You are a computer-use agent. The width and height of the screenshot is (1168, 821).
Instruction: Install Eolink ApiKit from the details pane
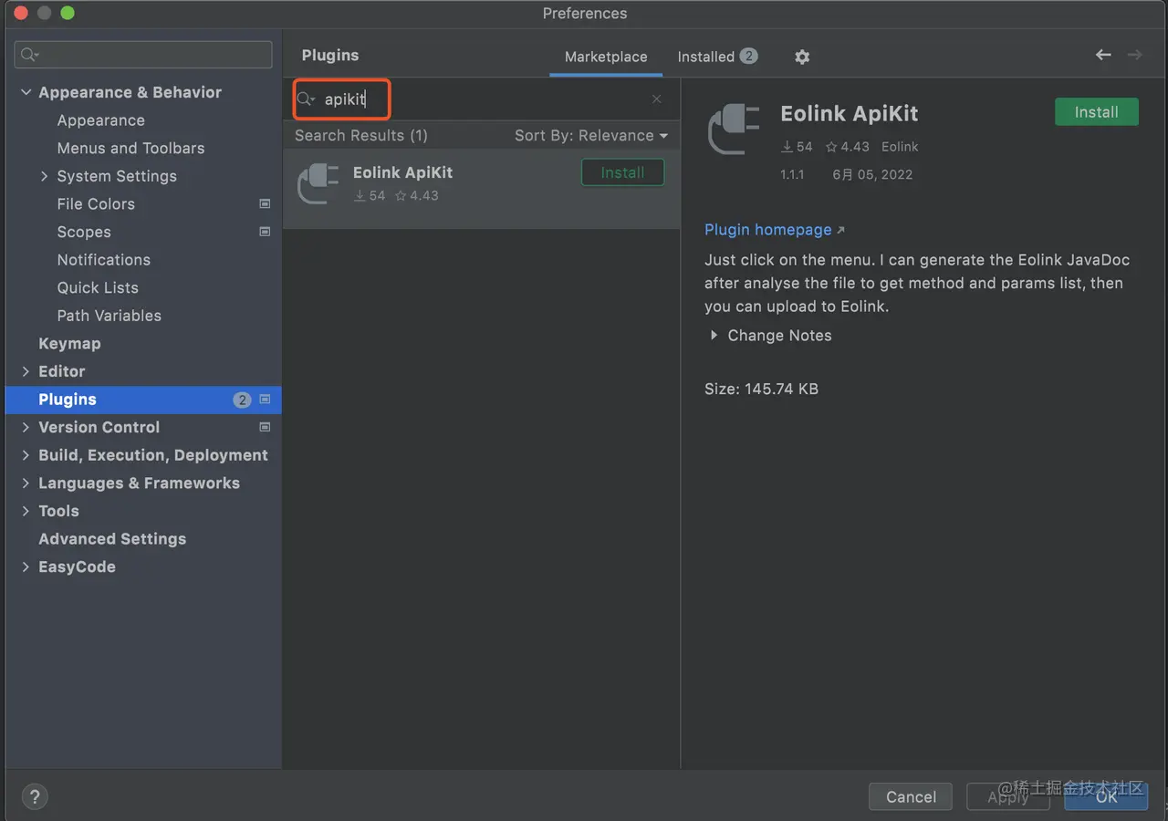(x=1096, y=112)
